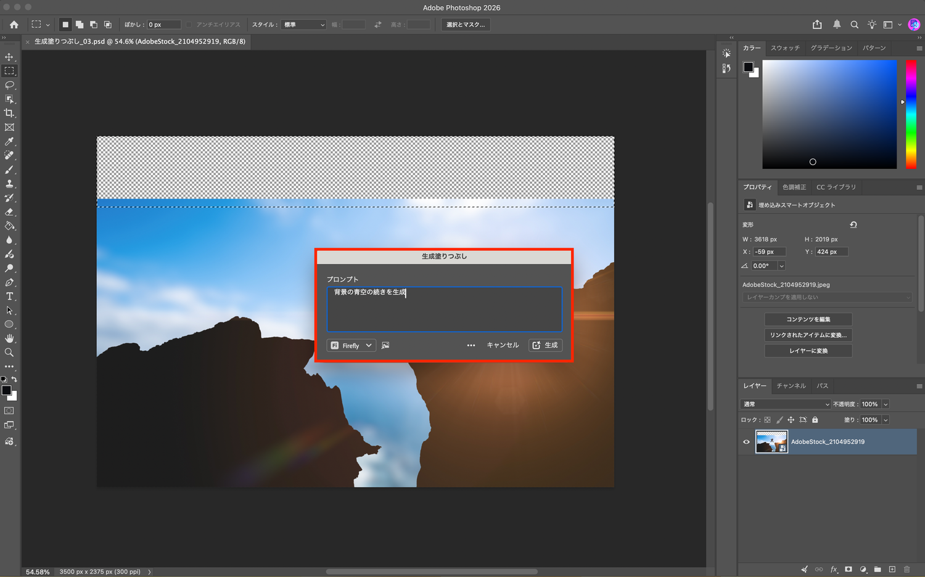Select the Horizontal Type tool
Screen dimensions: 925x577
pyautogui.click(x=9, y=297)
